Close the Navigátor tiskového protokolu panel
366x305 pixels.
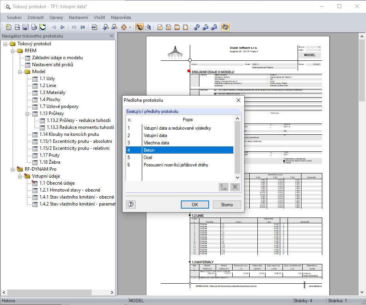(112, 36)
